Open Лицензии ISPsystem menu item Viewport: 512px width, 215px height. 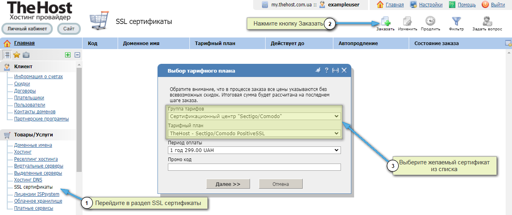(x=37, y=194)
